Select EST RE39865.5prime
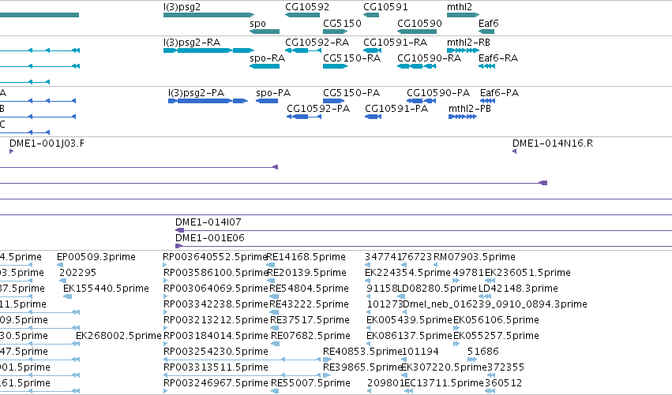 pyautogui.click(x=362, y=367)
